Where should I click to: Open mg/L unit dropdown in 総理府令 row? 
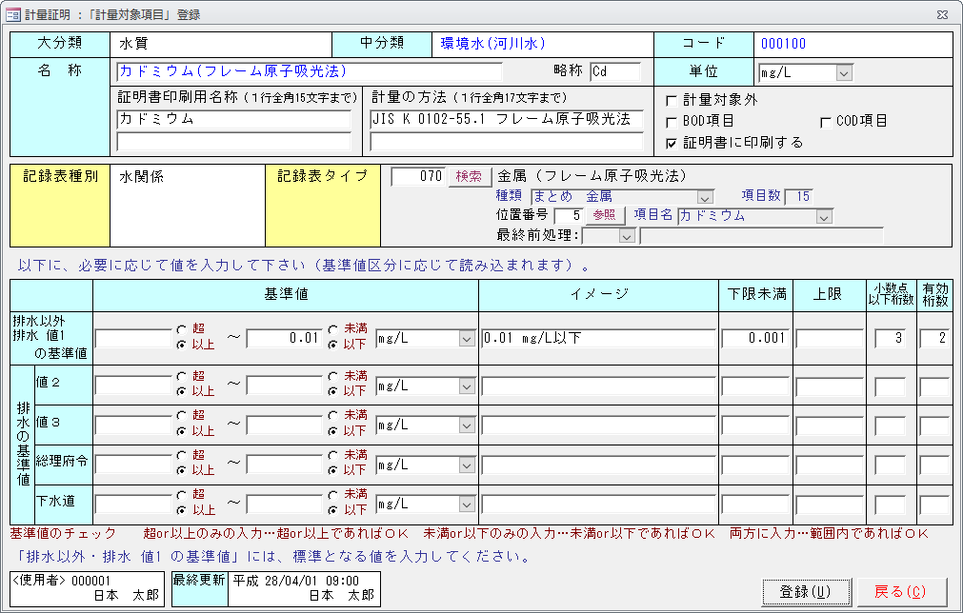(x=466, y=465)
